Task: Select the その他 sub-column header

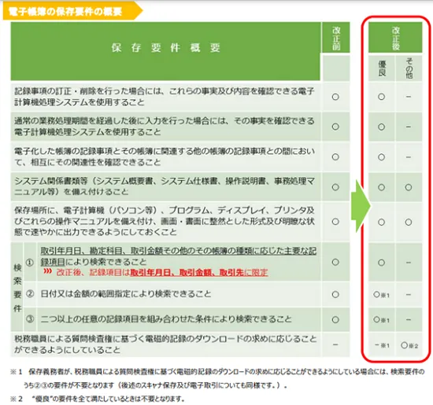Action: [409, 68]
